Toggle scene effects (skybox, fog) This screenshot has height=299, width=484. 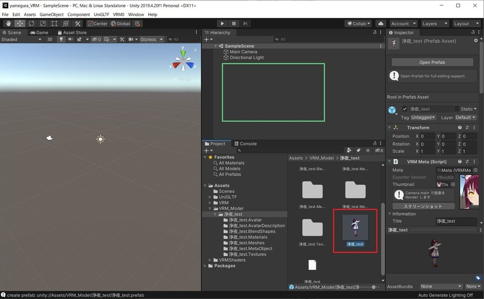[79, 39]
